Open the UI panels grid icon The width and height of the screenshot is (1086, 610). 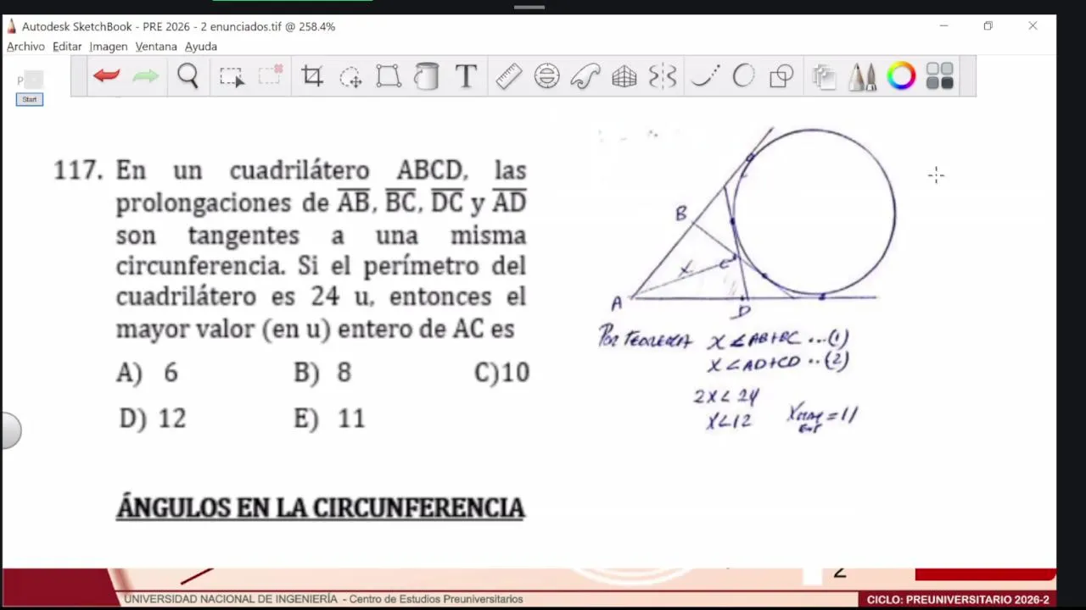click(x=939, y=76)
